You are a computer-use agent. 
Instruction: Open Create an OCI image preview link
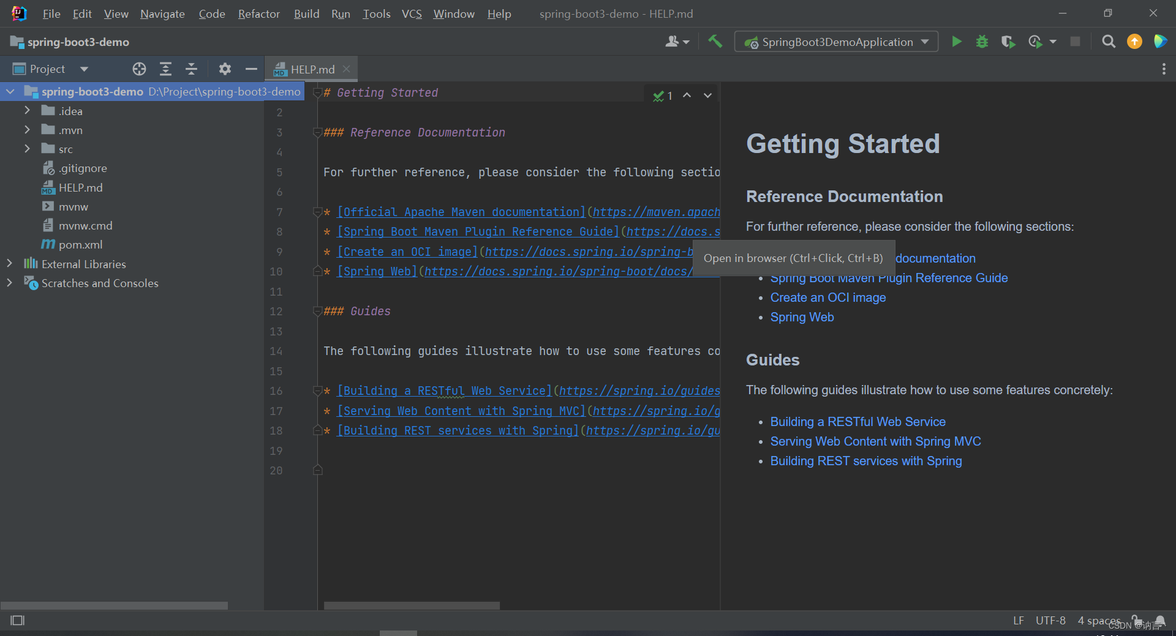click(x=828, y=297)
